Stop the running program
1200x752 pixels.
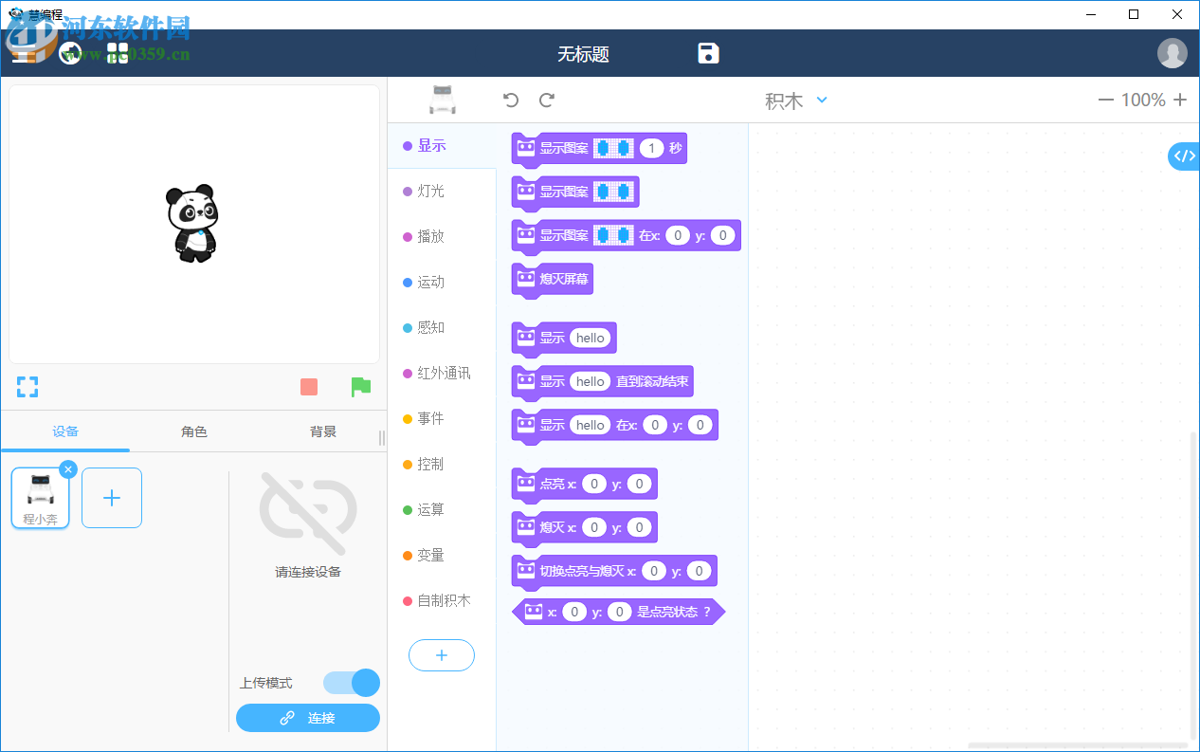point(308,386)
